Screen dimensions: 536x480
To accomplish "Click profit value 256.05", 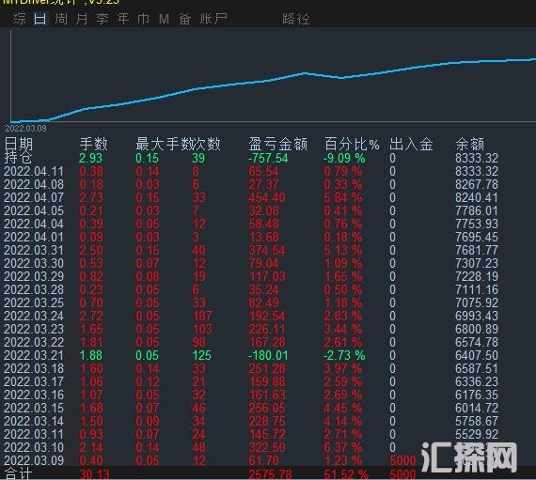I will pos(267,408).
